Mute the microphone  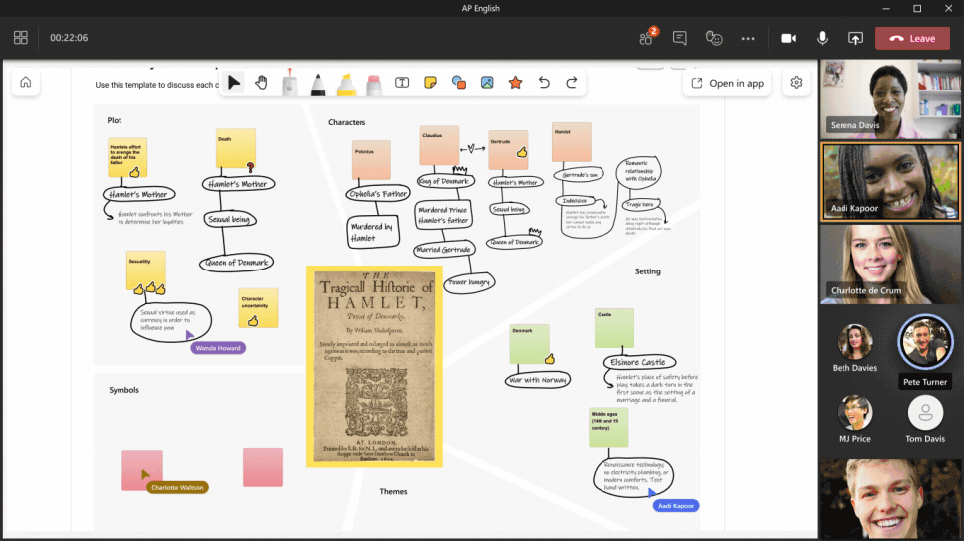[x=822, y=38]
